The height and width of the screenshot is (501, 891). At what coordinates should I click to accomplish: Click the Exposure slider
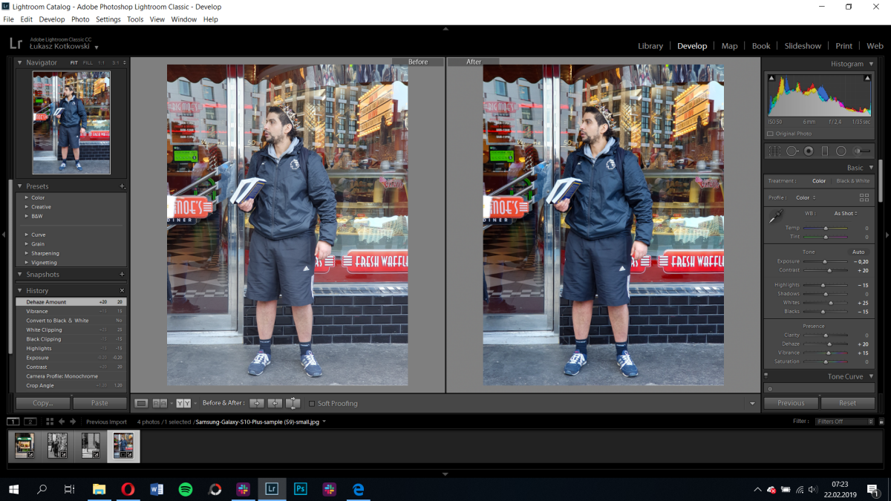(x=825, y=261)
